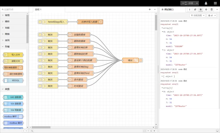Open the deploy options dropdown arrow
This screenshot has height=133, width=220.
click(197, 3)
